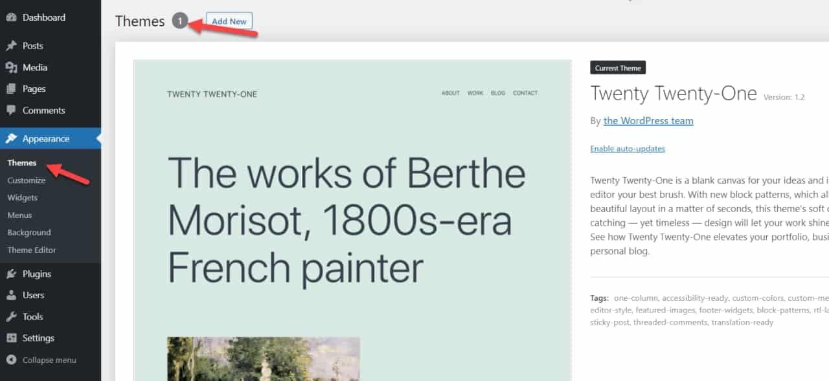
Task: Click the Appearance paintbrush icon
Action: (x=11, y=138)
